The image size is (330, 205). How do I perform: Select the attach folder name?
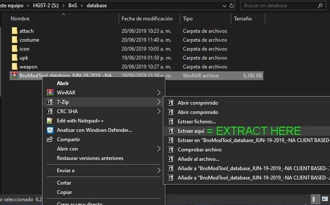tap(26, 31)
